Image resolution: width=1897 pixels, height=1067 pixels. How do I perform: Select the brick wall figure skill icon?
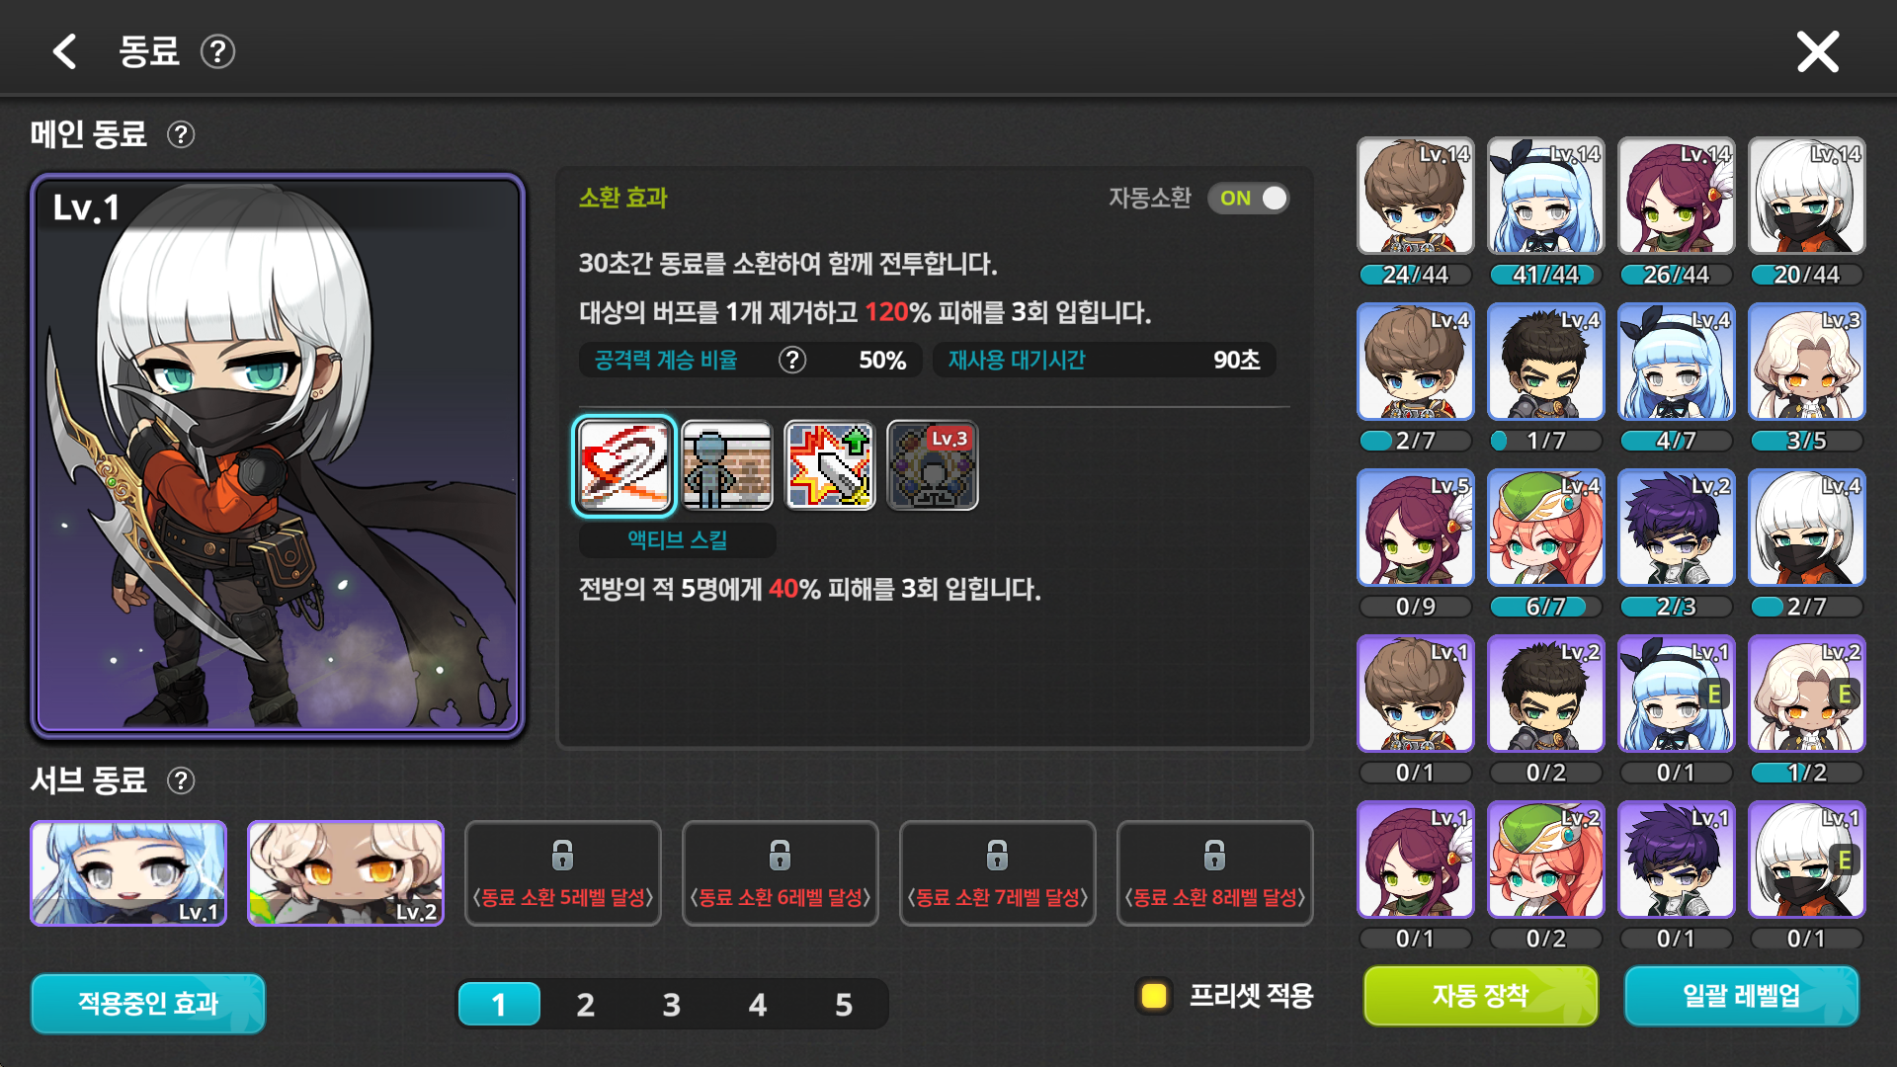point(727,465)
